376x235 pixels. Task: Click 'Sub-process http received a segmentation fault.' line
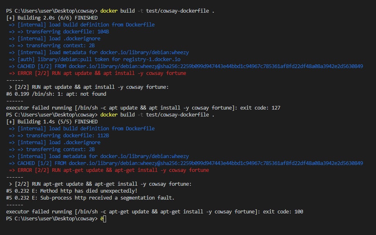click(x=90, y=198)
